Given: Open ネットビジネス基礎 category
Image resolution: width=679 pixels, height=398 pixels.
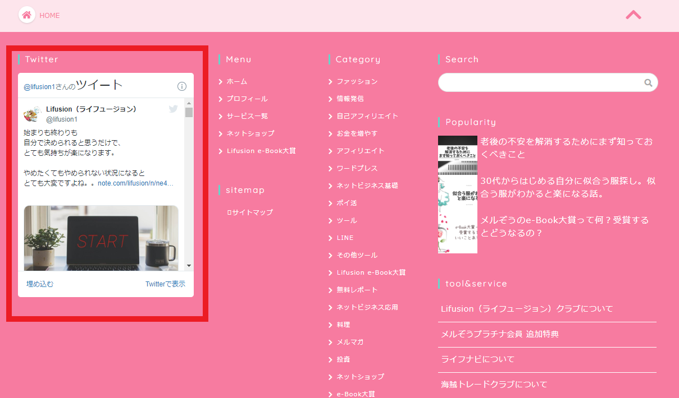Looking at the screenshot, I should tap(367, 186).
